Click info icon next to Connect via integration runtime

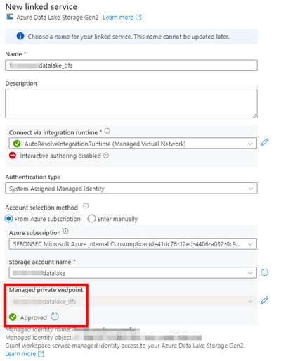[107, 131]
